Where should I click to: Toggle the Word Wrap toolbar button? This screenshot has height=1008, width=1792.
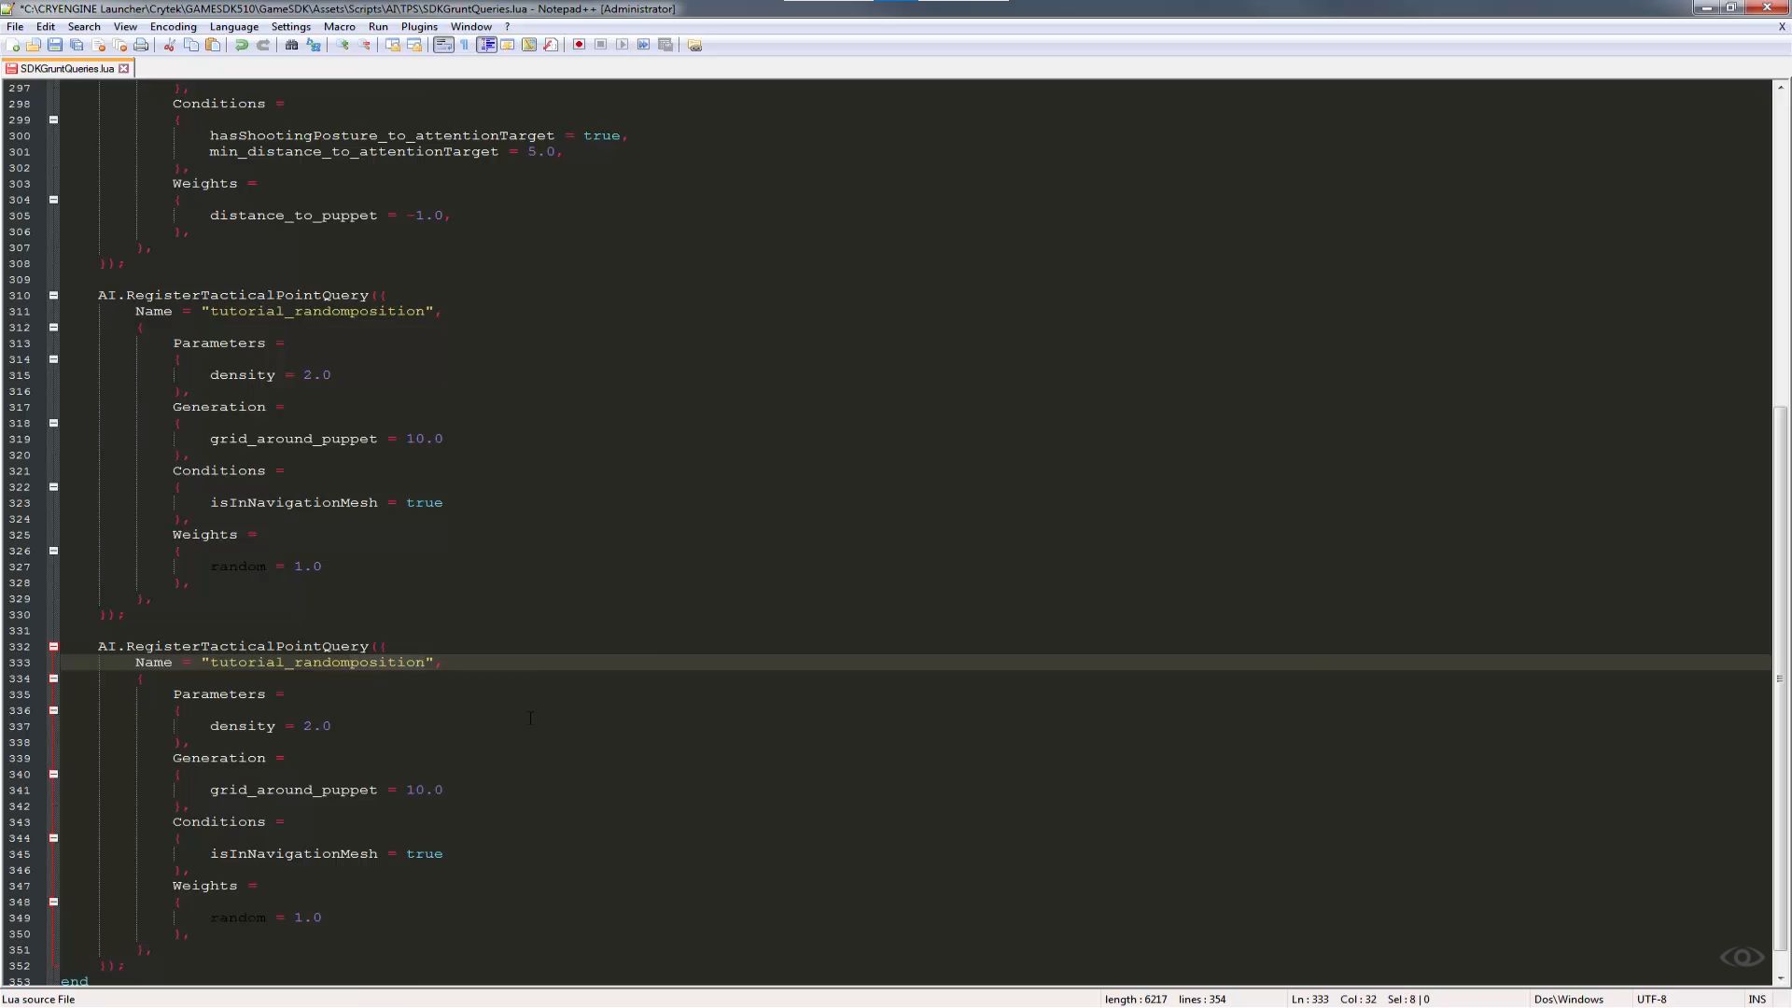click(x=443, y=45)
